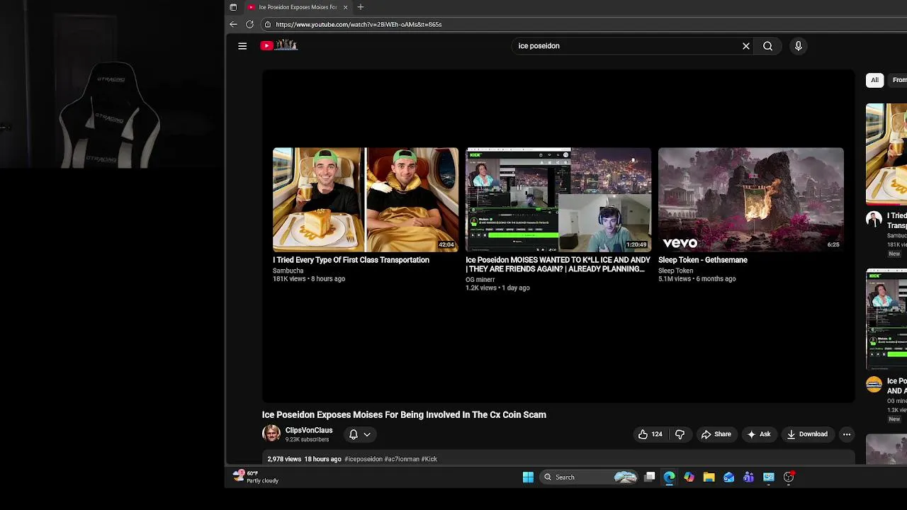Open the #Kick hashtag

click(x=429, y=459)
